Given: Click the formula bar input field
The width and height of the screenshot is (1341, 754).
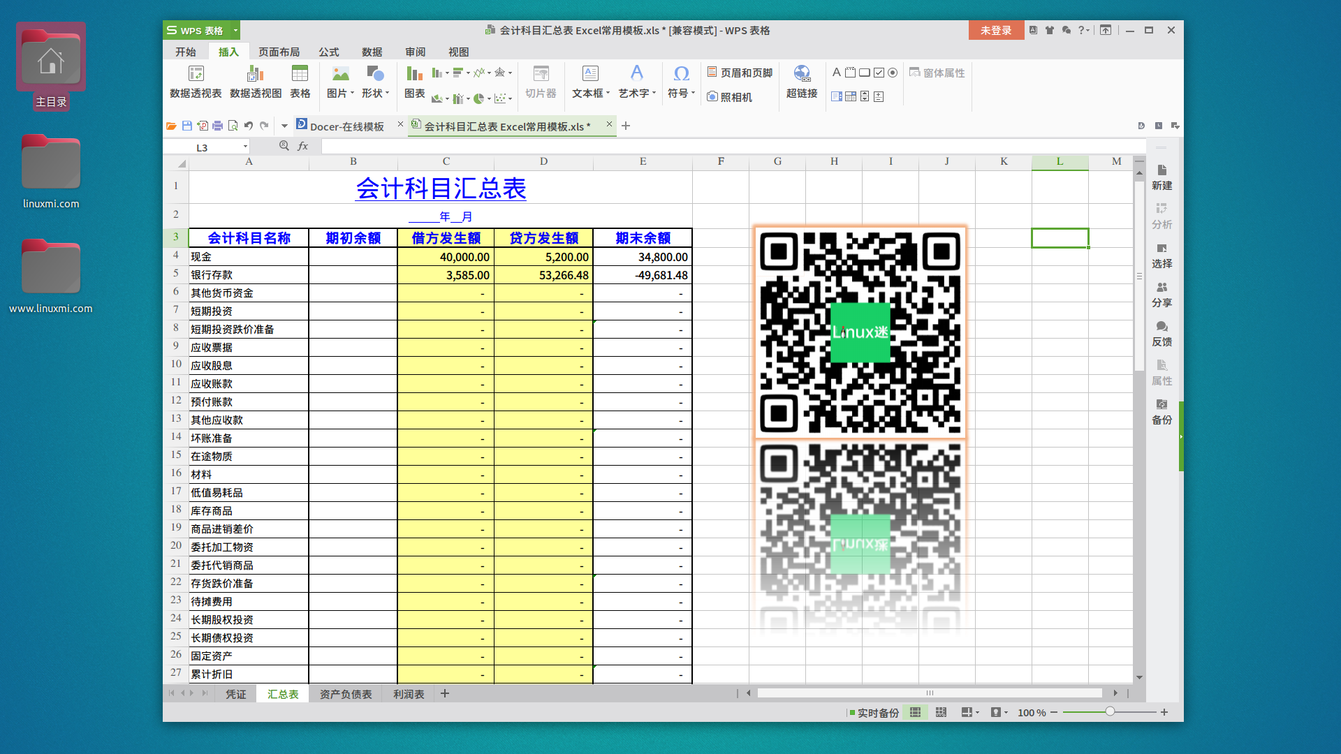Looking at the screenshot, I should (x=733, y=147).
